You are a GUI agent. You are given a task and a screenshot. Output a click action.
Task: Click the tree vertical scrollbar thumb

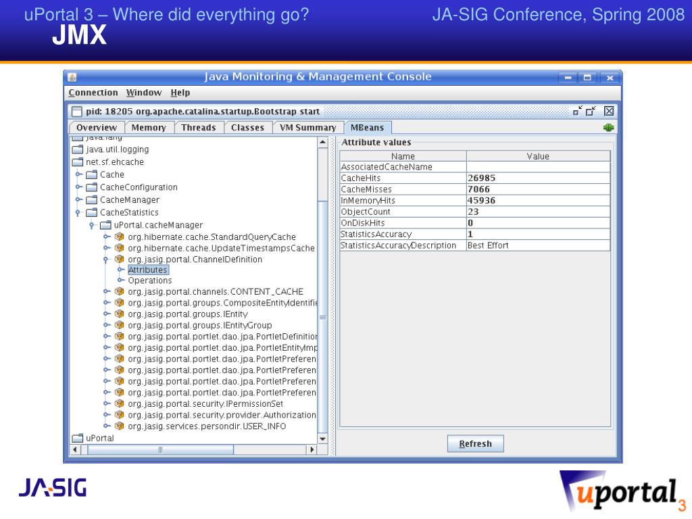point(322,317)
